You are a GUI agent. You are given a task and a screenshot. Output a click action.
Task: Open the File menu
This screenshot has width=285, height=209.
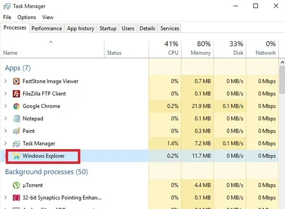(7, 17)
